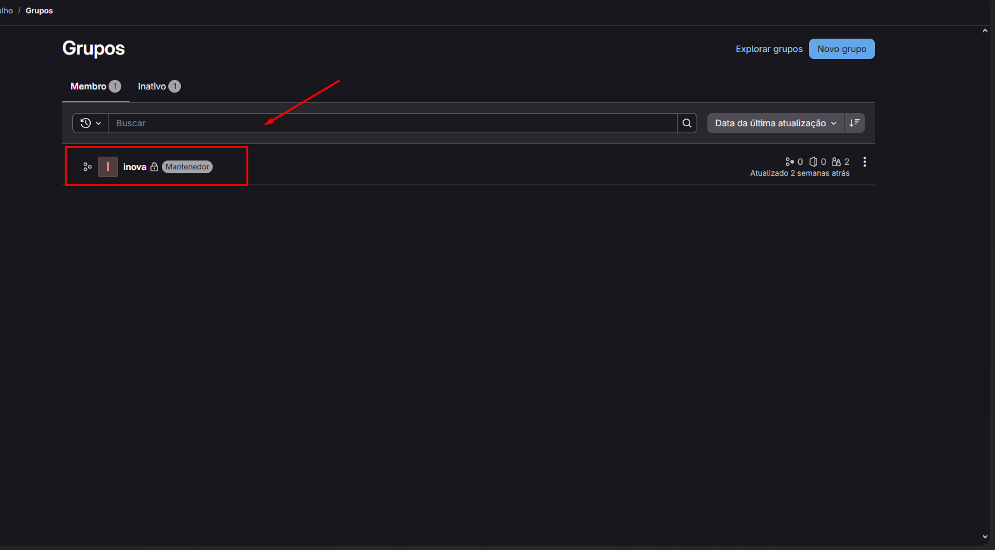The width and height of the screenshot is (995, 550).
Task: Click the Novo grupo button
Action: (x=842, y=49)
